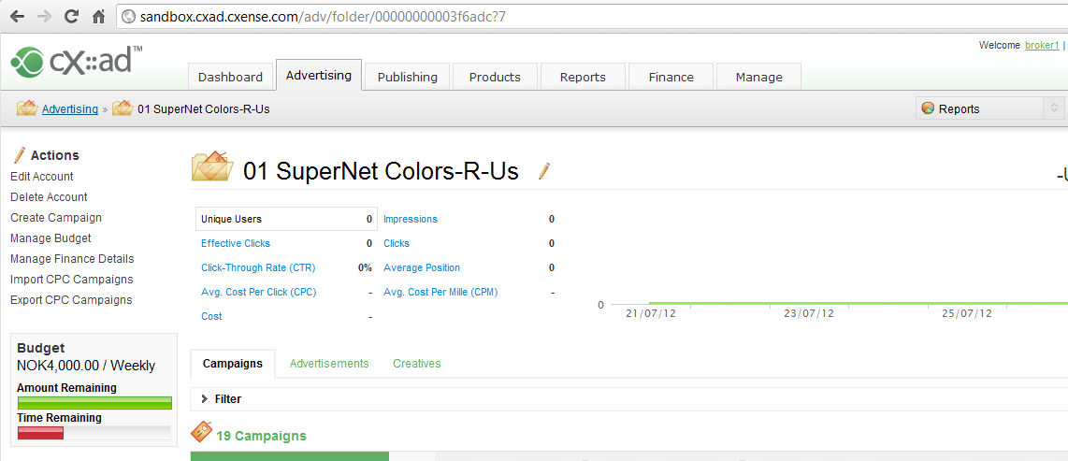Show the Clicks metric
Screen dimensions: 1068x461
[x=397, y=243]
